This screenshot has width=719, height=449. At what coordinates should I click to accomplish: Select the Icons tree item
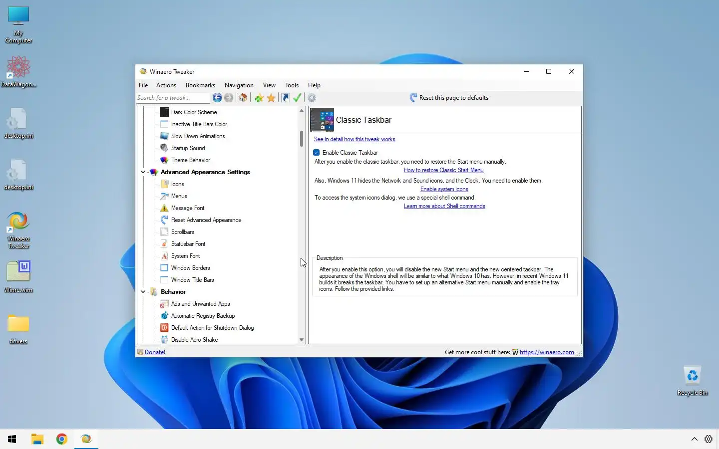pyautogui.click(x=178, y=184)
